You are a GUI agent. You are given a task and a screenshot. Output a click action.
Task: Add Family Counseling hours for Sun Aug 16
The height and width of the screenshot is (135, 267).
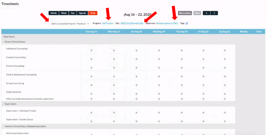tap(92, 68)
